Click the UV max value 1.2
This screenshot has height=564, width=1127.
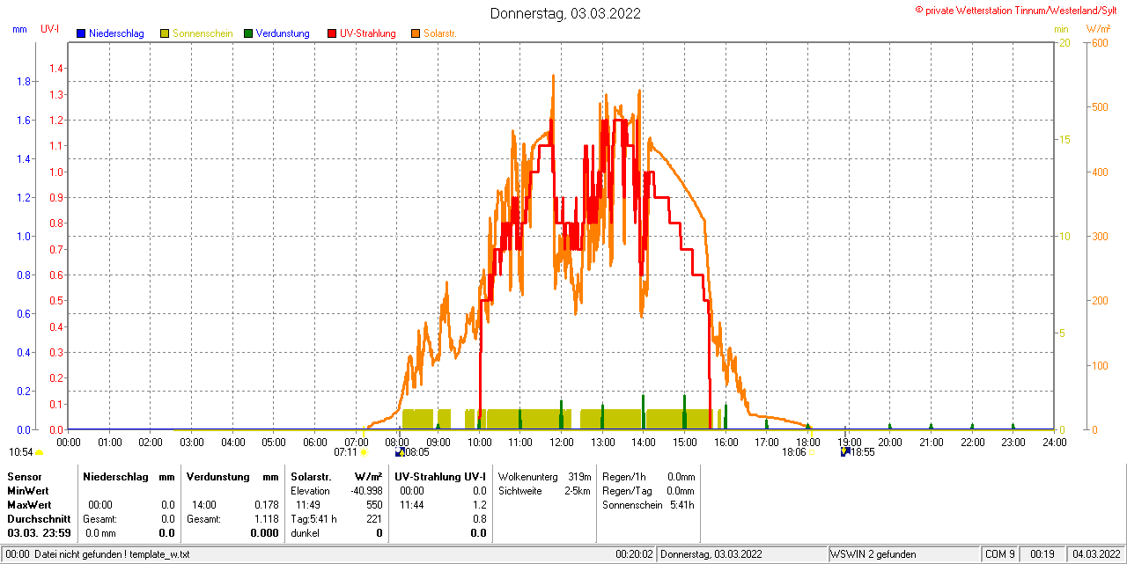coord(480,505)
